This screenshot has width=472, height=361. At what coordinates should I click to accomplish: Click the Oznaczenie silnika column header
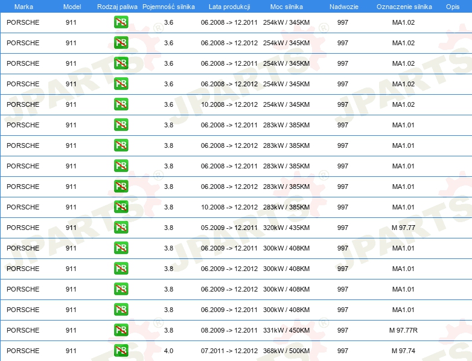point(404,7)
